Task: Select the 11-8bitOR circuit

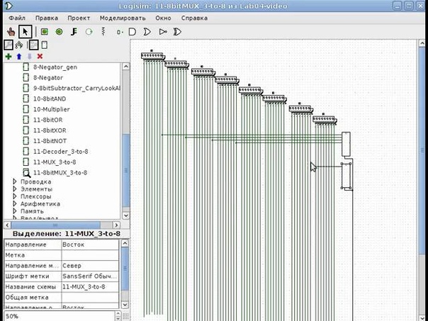Action: [x=47, y=120]
